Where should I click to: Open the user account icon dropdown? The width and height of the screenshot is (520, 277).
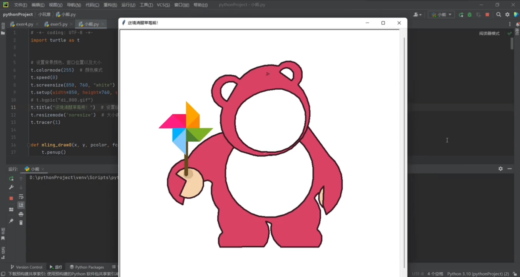point(417,15)
